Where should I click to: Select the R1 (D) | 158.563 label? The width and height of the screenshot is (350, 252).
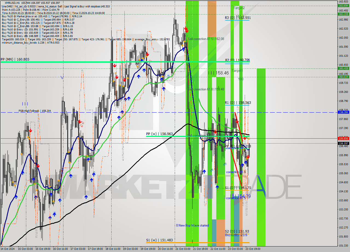pos(238,103)
